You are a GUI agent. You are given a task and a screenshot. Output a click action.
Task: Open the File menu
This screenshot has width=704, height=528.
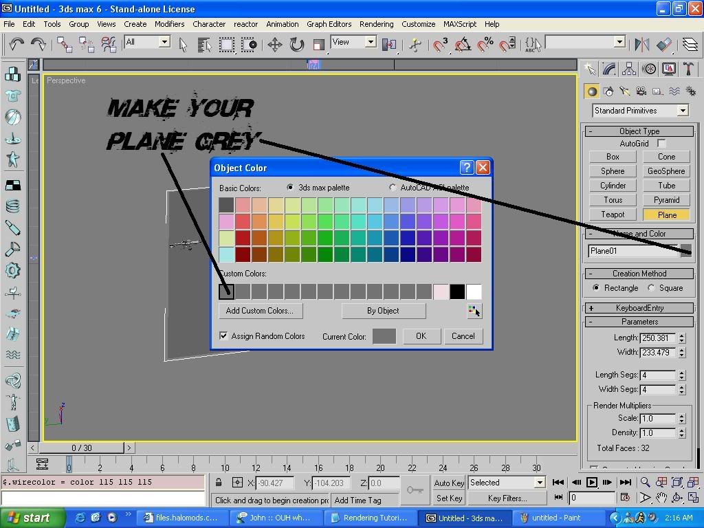[x=9, y=24]
